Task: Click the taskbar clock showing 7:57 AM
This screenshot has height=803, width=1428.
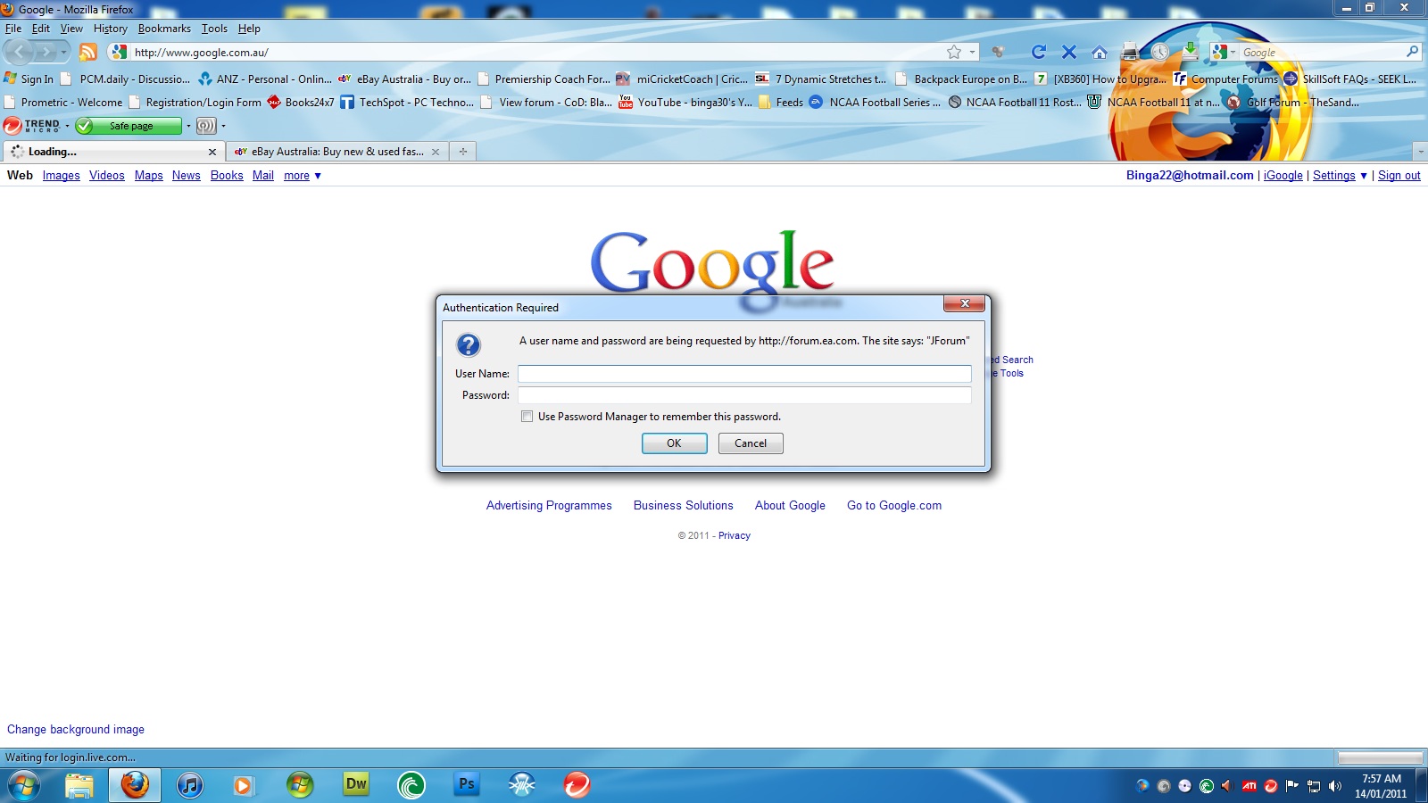Action: coord(1381,786)
